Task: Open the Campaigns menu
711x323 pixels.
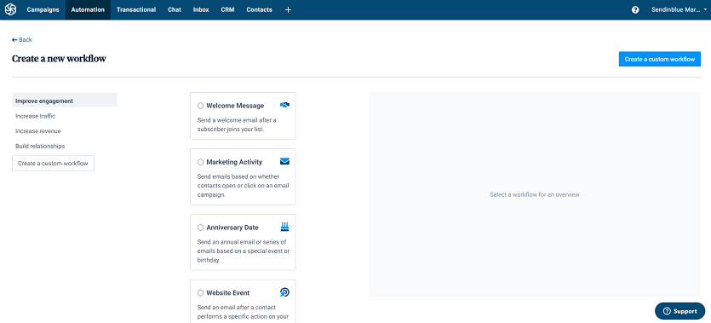Action: tap(43, 9)
